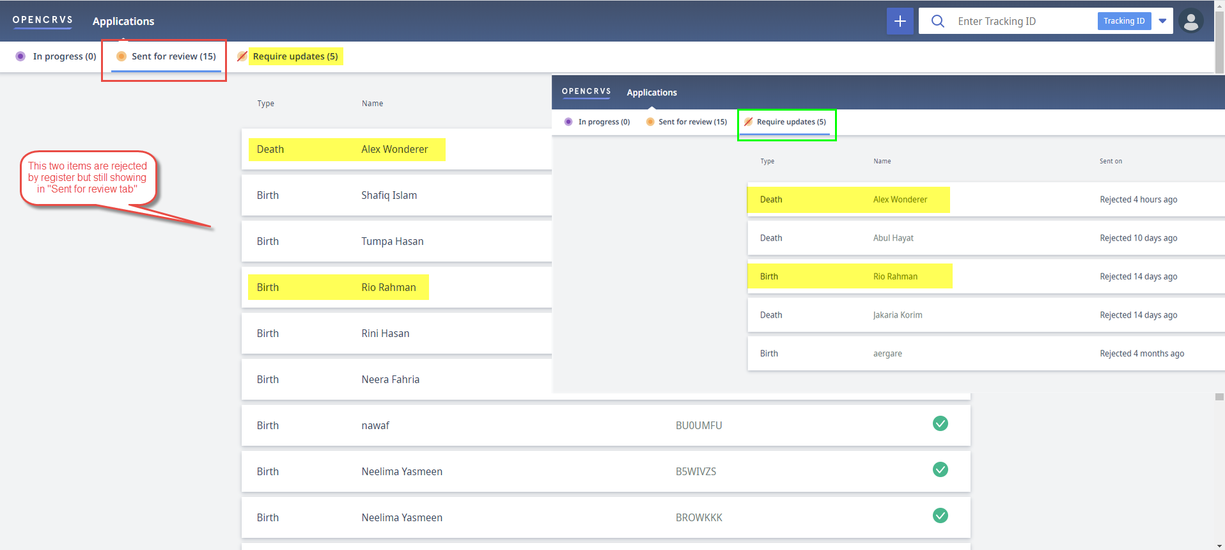Open Abul Hayat row in overlay list

point(986,238)
